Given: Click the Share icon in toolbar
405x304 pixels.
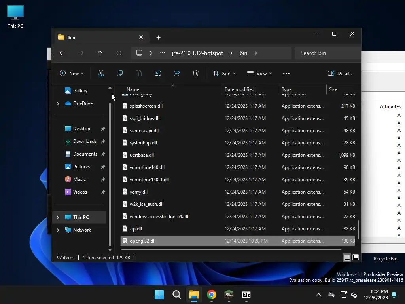Looking at the screenshot, I should (177, 73).
